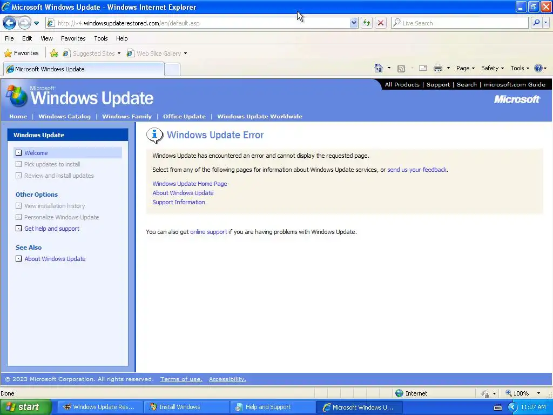This screenshot has width=553, height=415.
Task: Select About Windows Update in See Also
Action: [x=55, y=259]
